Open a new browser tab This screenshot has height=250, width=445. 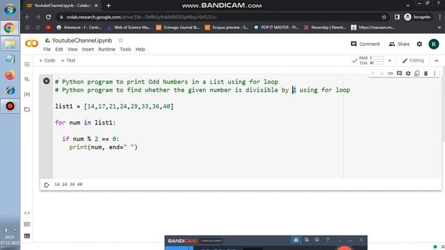(x=108, y=6)
